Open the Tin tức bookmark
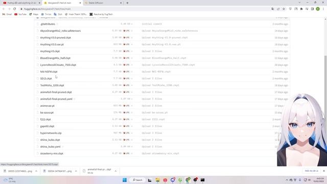Viewport: 327px width, 184px height. pyautogui.click(x=46, y=14)
